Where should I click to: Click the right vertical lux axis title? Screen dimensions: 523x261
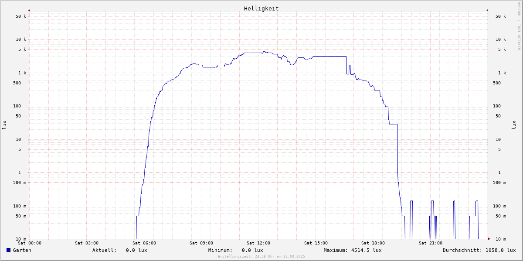pos(514,125)
